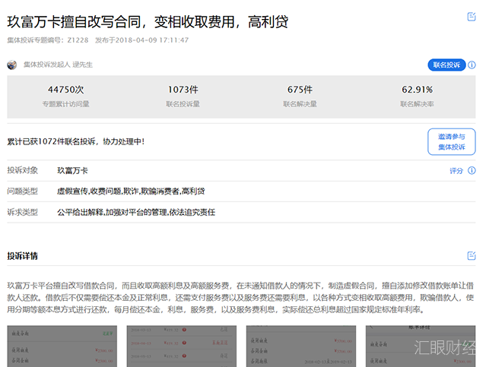
Task: Click the 联名投诉 button
Action: point(446,65)
